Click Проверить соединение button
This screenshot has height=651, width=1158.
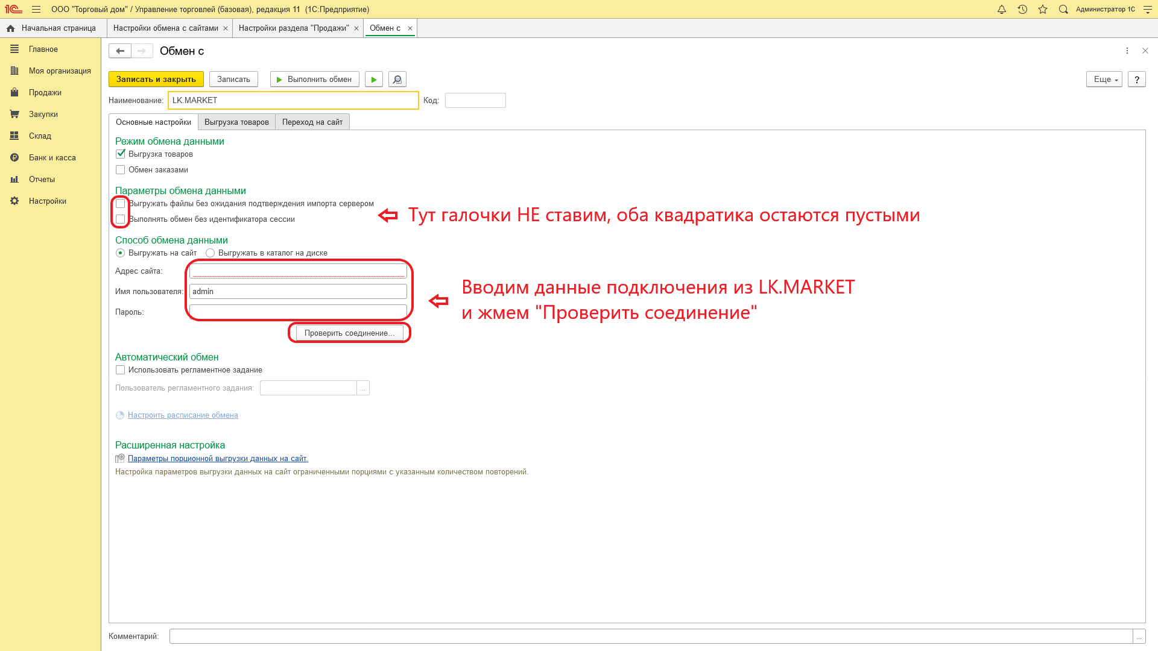coord(350,333)
